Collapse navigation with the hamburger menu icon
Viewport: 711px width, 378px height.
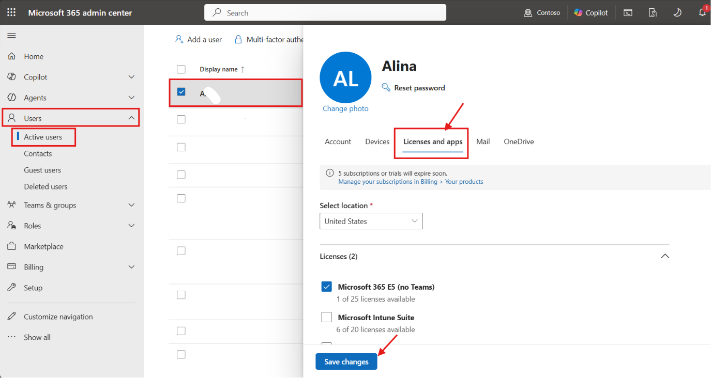(11, 35)
